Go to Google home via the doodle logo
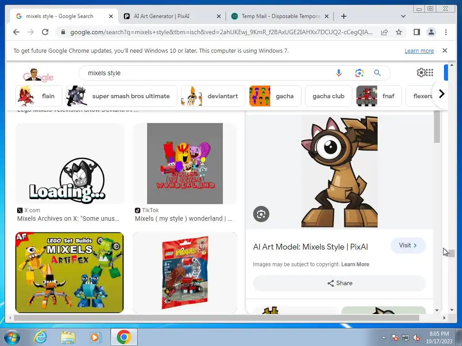The height and width of the screenshot is (346, 462). 38,75
